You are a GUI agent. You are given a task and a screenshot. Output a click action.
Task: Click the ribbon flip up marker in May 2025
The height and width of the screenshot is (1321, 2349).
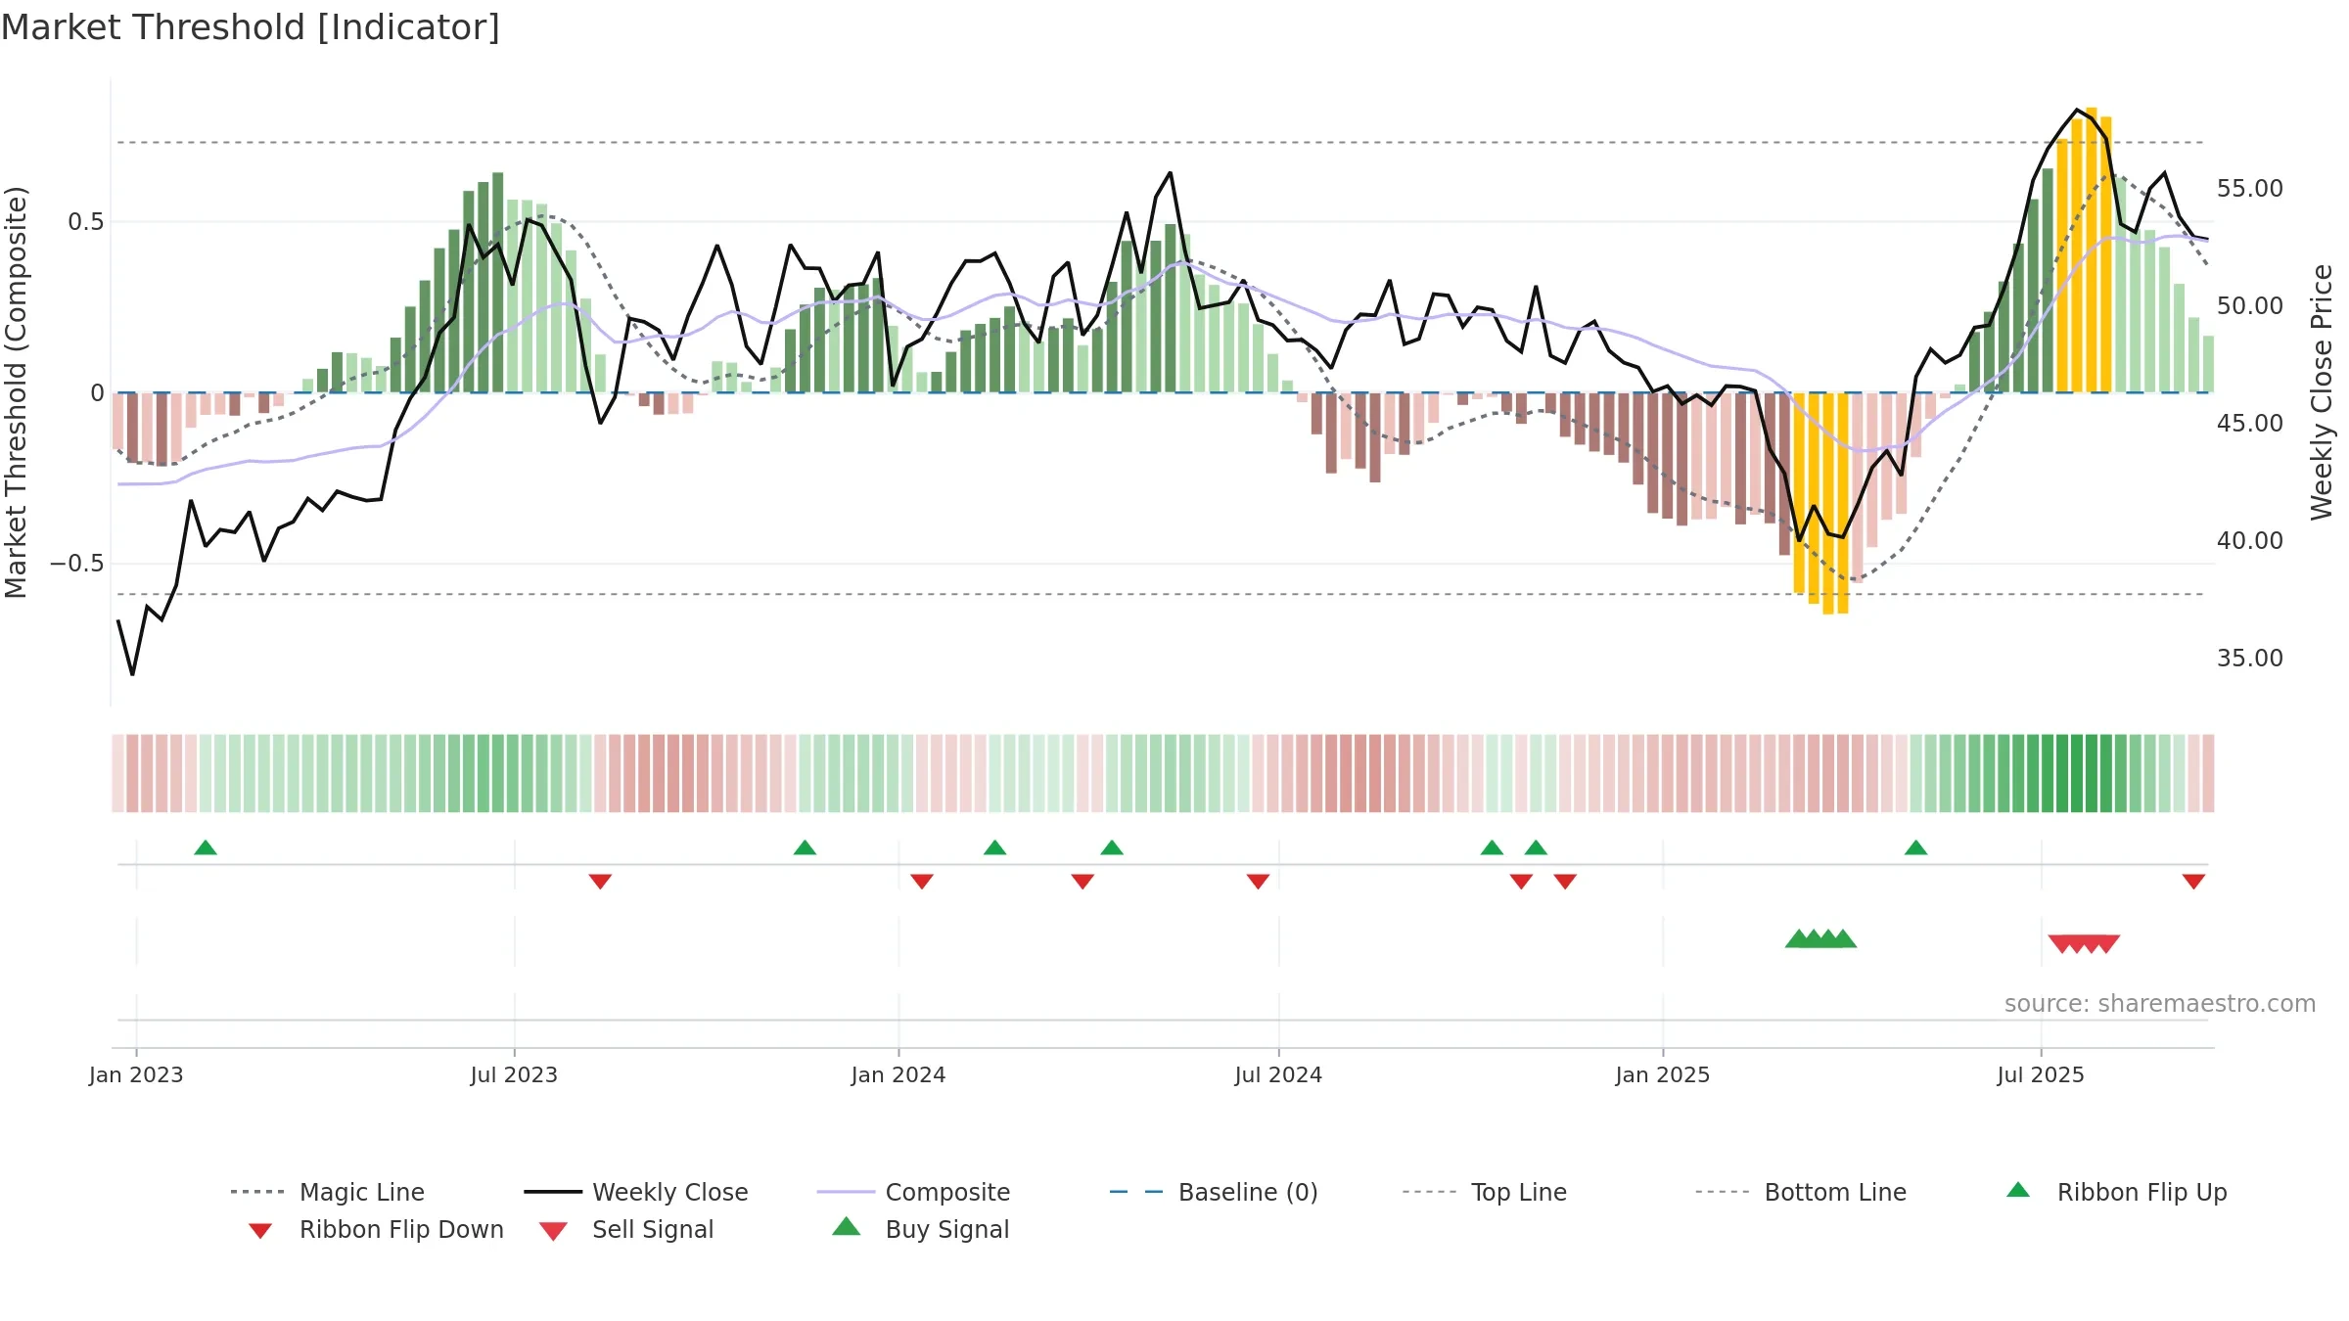tap(1915, 847)
